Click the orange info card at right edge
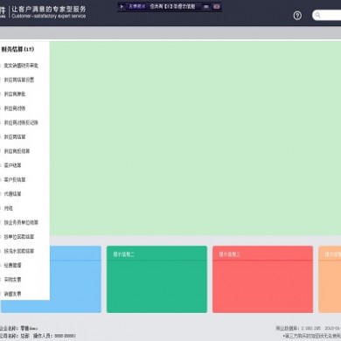The image size is (341, 341). point(330,279)
